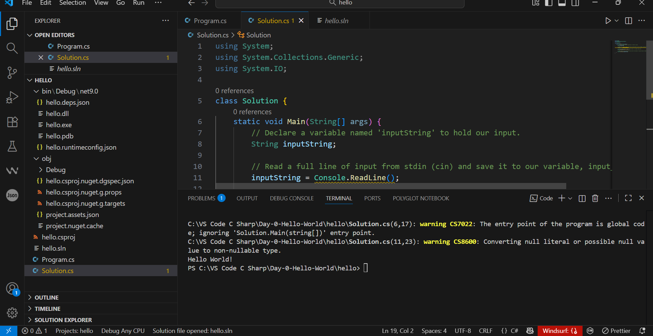Screen dimensions: 653x336
Task: Click the editor minimap code overview
Action: point(630,47)
